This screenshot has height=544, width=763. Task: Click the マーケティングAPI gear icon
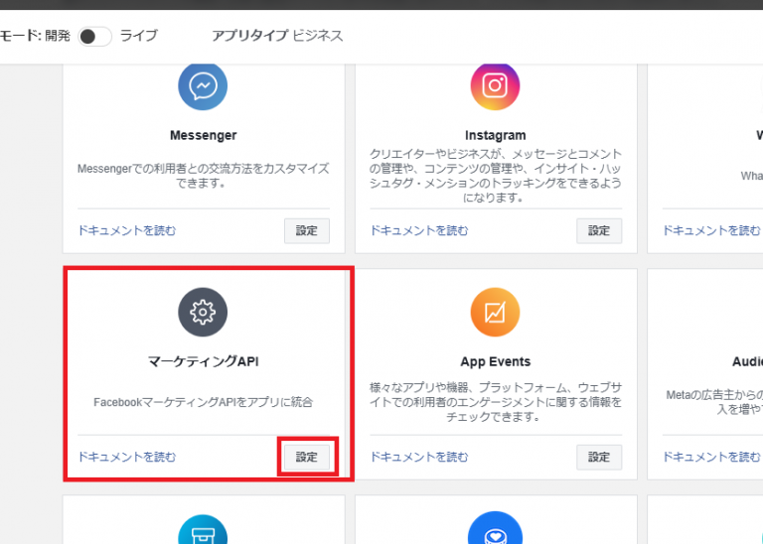point(203,312)
